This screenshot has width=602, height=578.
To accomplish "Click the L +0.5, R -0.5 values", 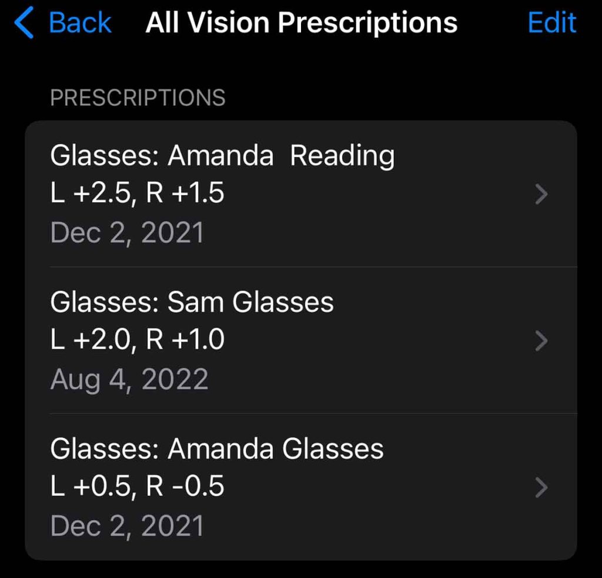I will tap(138, 487).
